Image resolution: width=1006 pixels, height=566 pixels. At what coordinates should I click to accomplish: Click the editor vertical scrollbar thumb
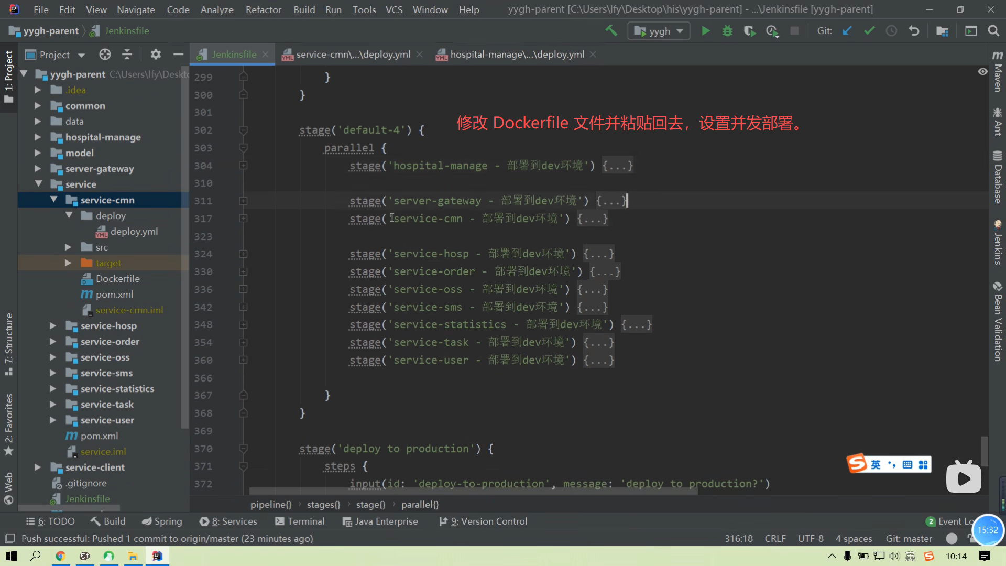click(x=985, y=452)
